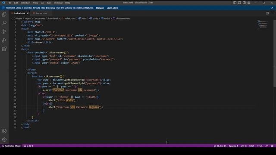The image size is (276, 155).
Task: Open the File menu
Action: [9, 3]
